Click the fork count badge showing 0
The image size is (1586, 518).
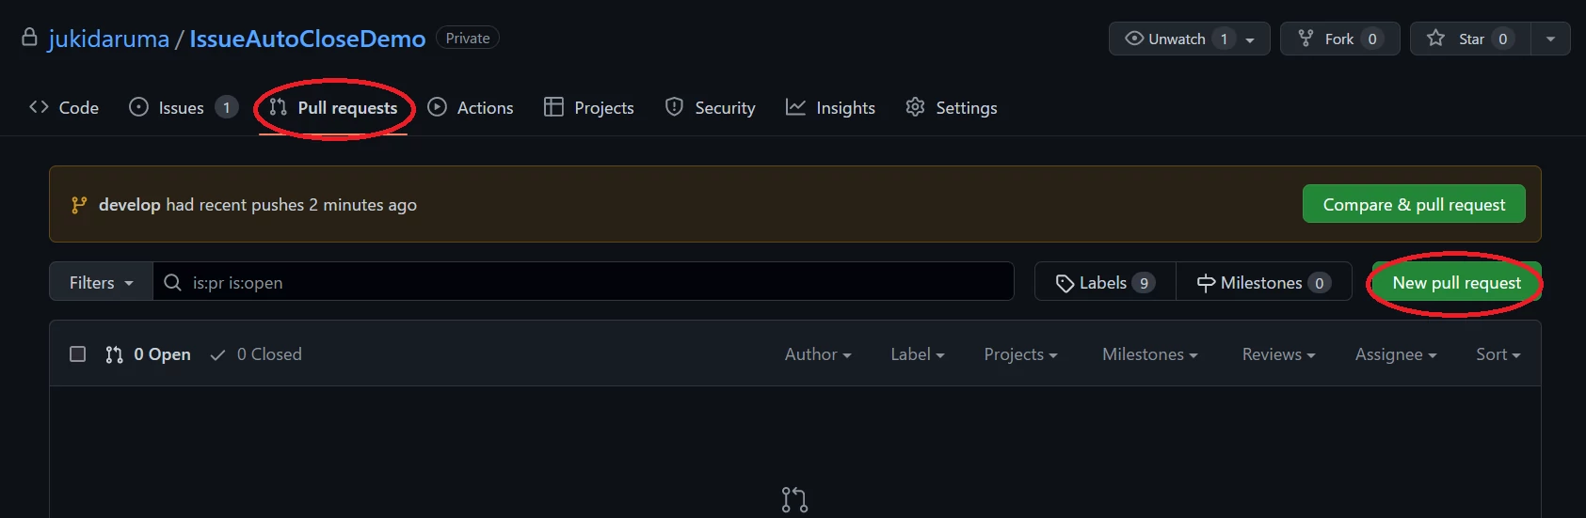point(1372,39)
